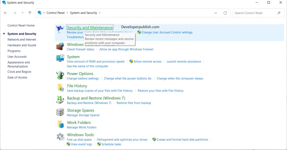
Task: Open Security and Maintenance flag icon
Action: point(60,29)
